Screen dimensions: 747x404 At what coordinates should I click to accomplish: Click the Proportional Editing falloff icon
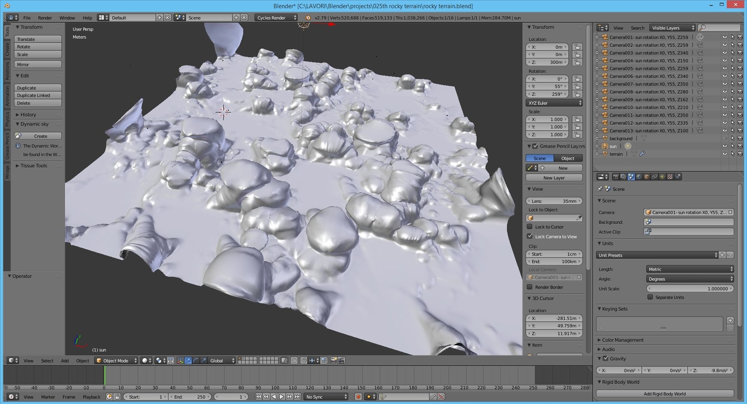tap(292, 361)
